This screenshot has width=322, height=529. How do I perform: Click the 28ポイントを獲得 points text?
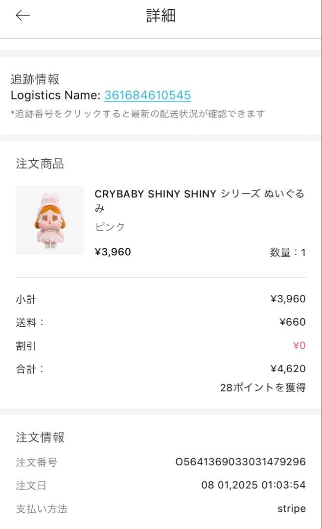tap(263, 387)
